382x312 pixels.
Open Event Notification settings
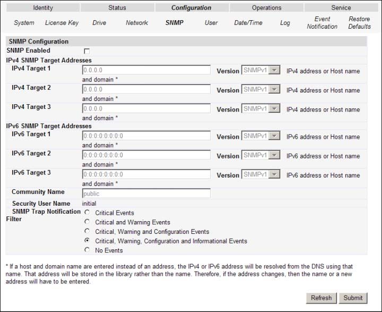[x=322, y=23]
